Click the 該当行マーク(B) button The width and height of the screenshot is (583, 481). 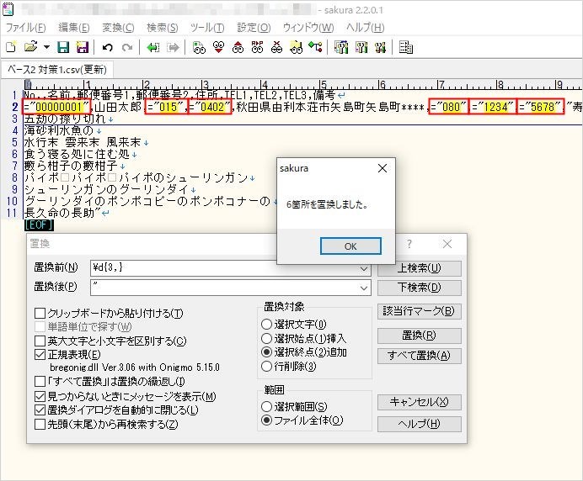coord(420,311)
